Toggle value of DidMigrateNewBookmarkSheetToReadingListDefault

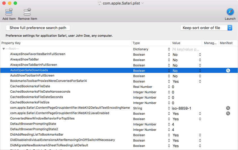point(200,146)
